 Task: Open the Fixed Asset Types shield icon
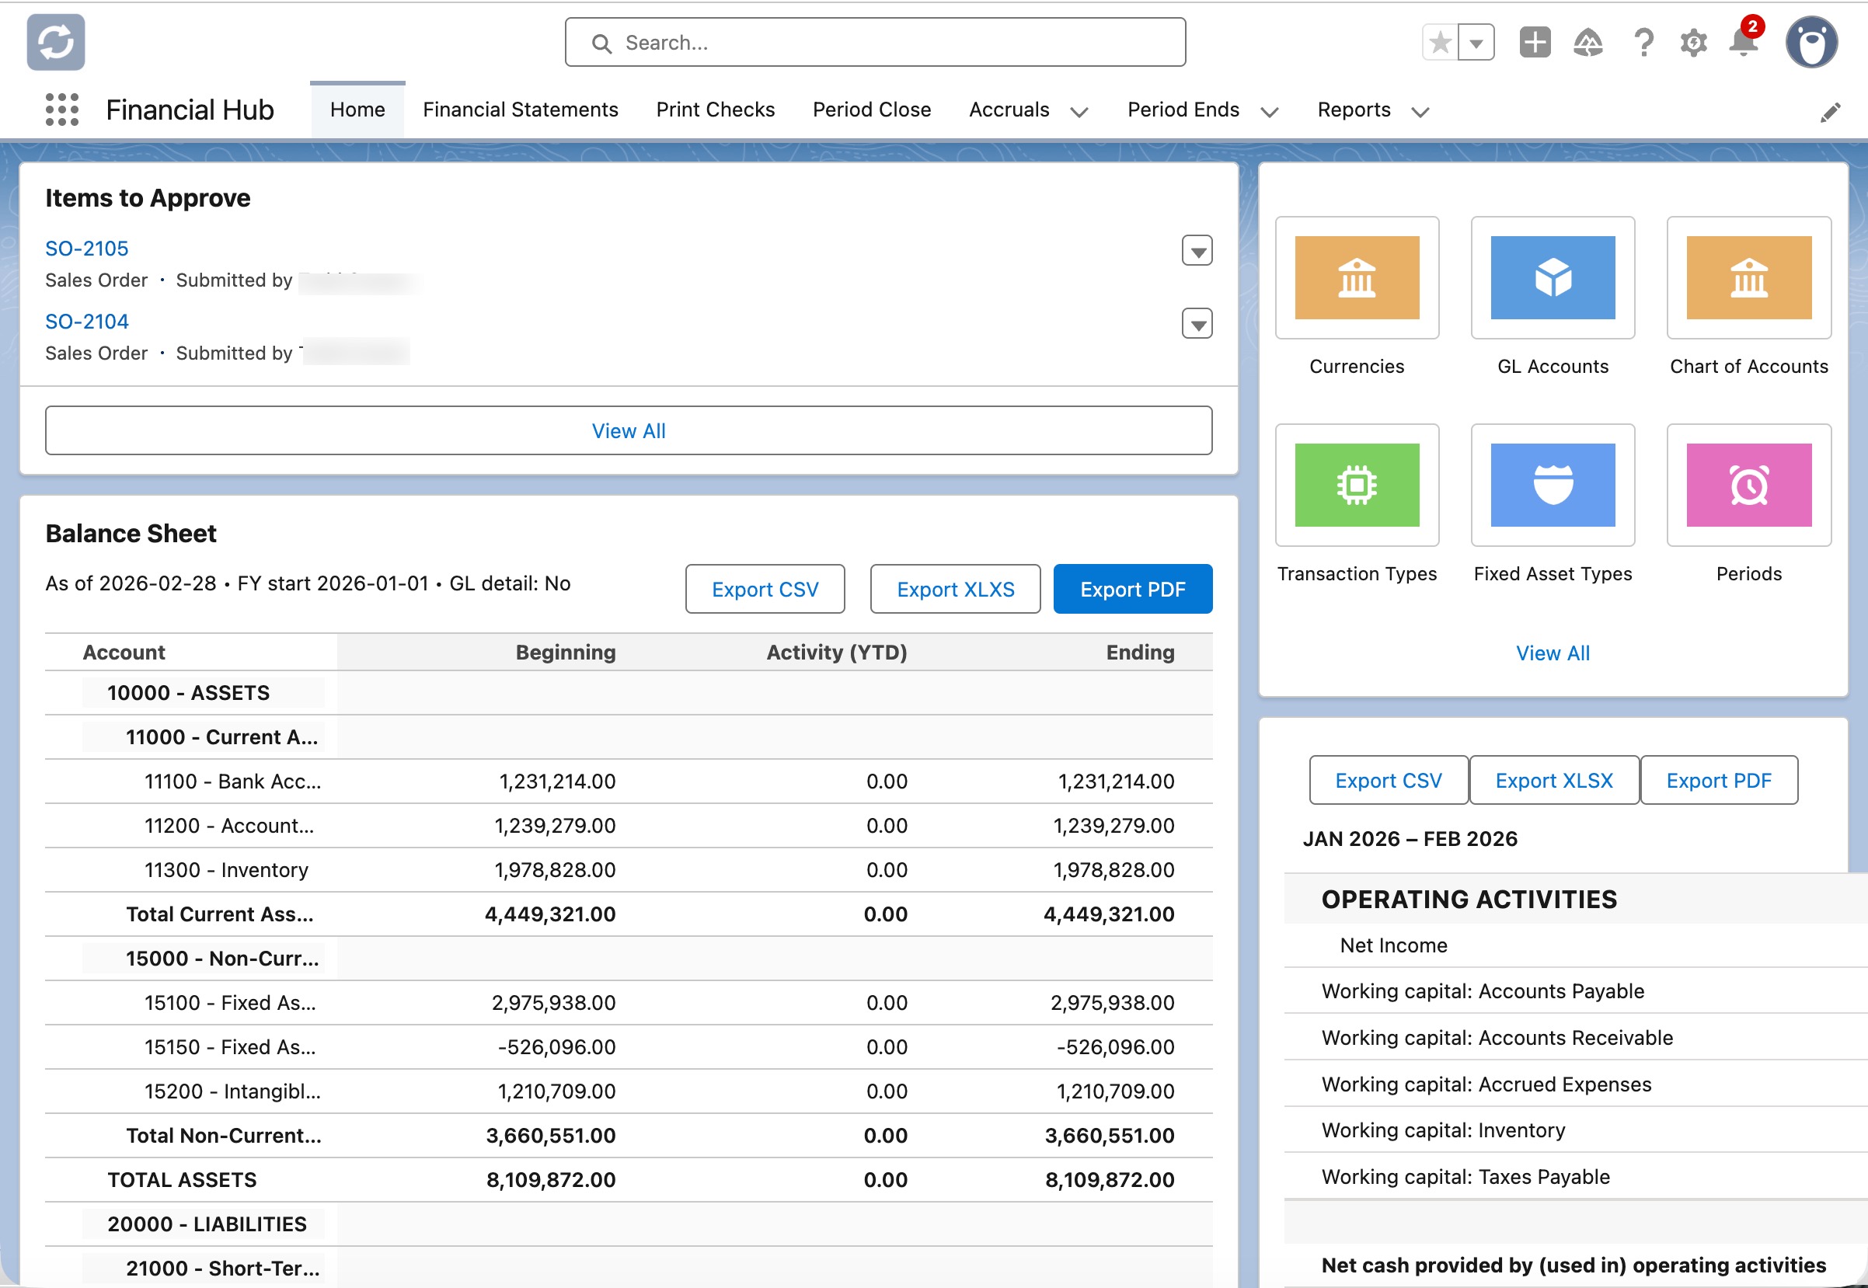(x=1552, y=485)
